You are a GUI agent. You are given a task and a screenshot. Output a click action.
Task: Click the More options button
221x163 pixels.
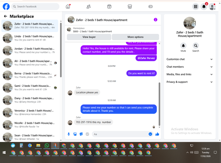(135, 37)
